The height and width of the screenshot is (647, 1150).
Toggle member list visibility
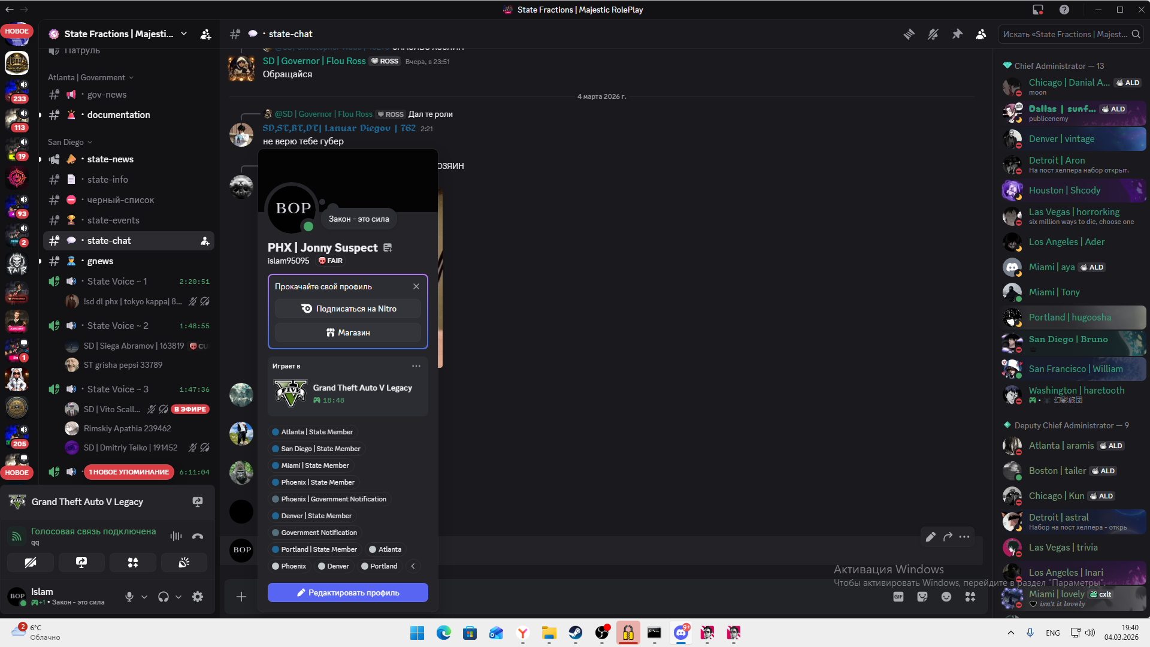point(981,34)
